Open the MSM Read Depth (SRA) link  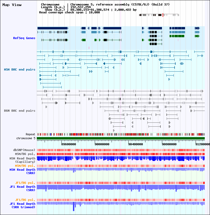[22, 171]
